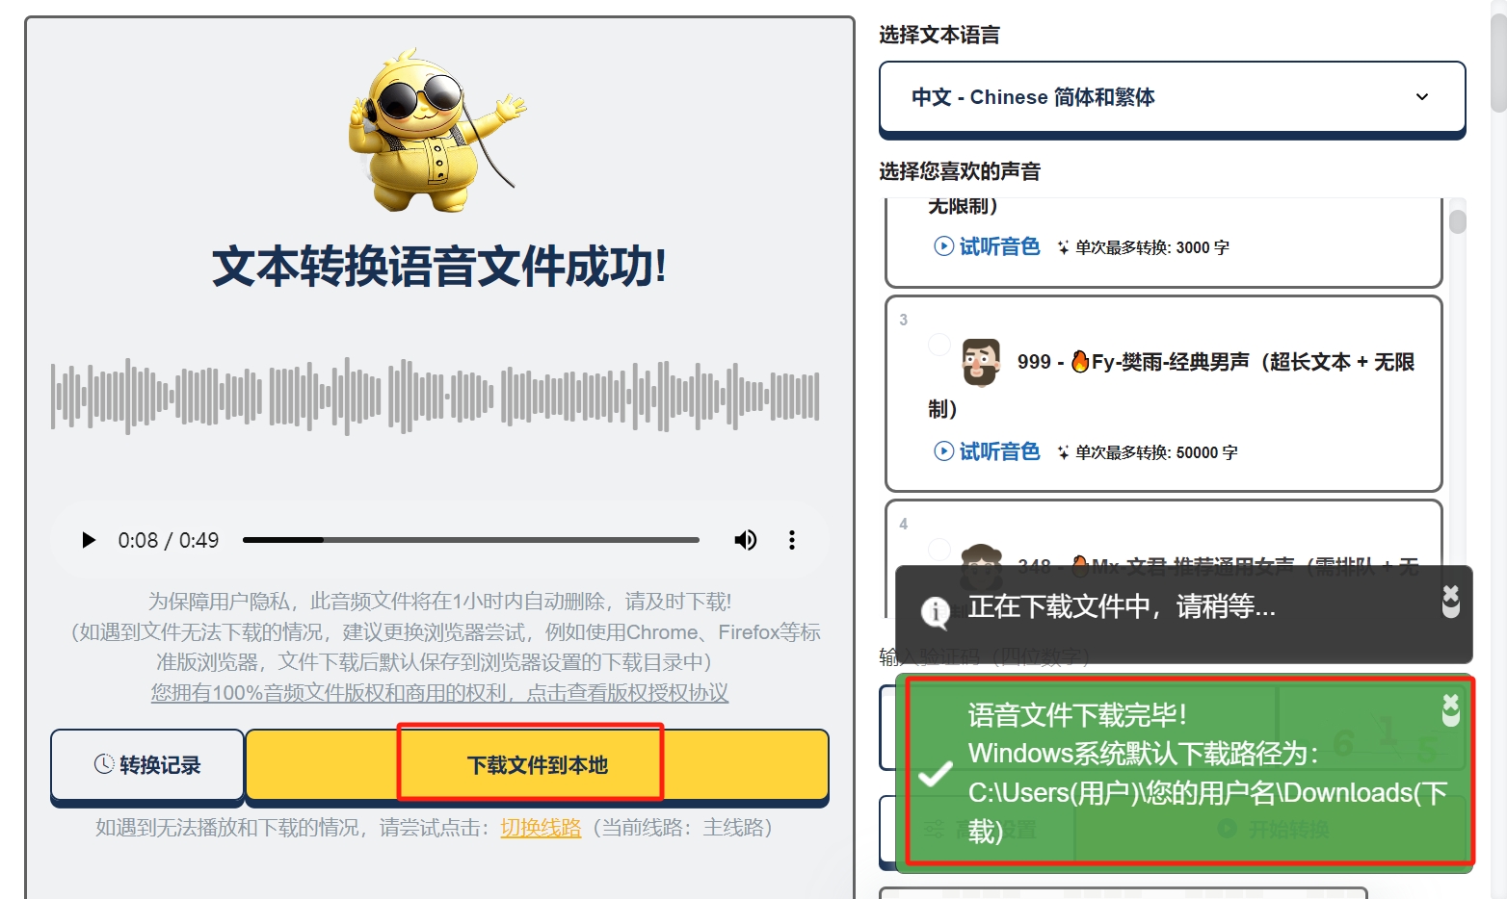The width and height of the screenshot is (1507, 899).
Task: Open the 转换记录 conversion history
Action: (x=147, y=765)
